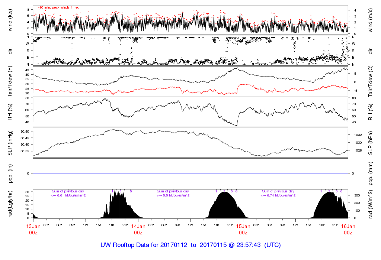Click the red peak winds legend note
This screenshot has width=381, height=260.
59,7
